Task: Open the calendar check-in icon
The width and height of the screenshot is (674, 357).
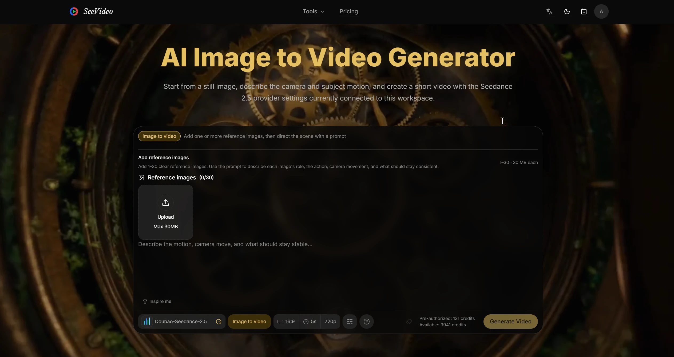Action: 584,11
